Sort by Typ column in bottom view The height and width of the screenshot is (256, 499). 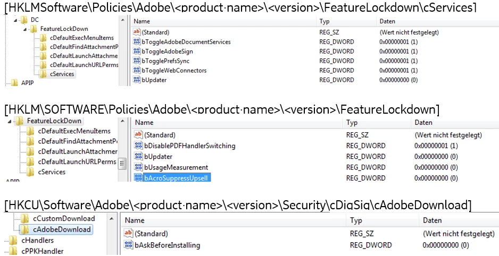pyautogui.click(x=356, y=220)
